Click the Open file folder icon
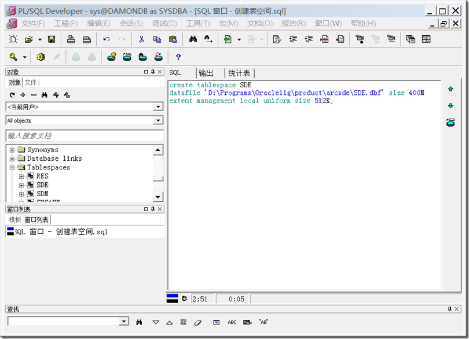Screen dimensions: 469x339 (x=29, y=39)
